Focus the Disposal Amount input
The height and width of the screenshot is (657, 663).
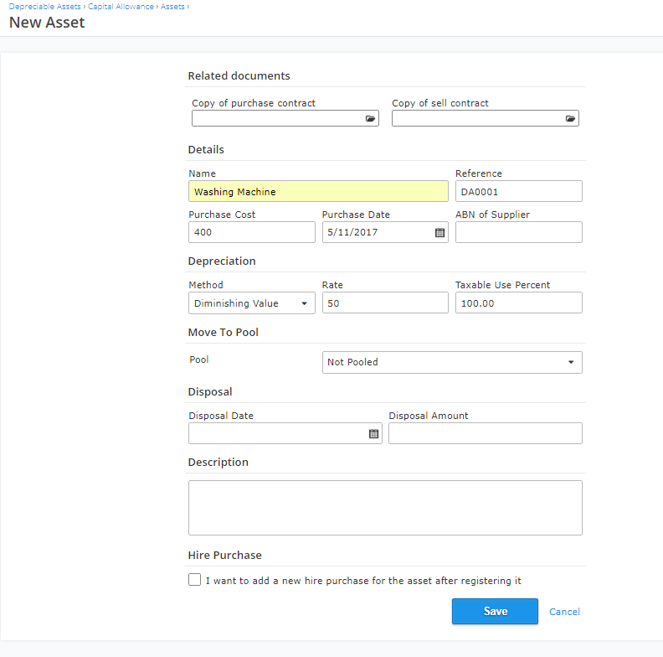coord(485,434)
